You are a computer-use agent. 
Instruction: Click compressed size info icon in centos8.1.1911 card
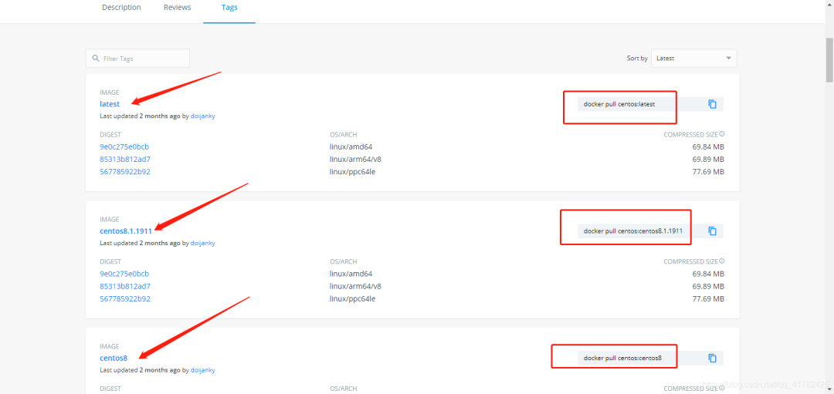[722, 261]
